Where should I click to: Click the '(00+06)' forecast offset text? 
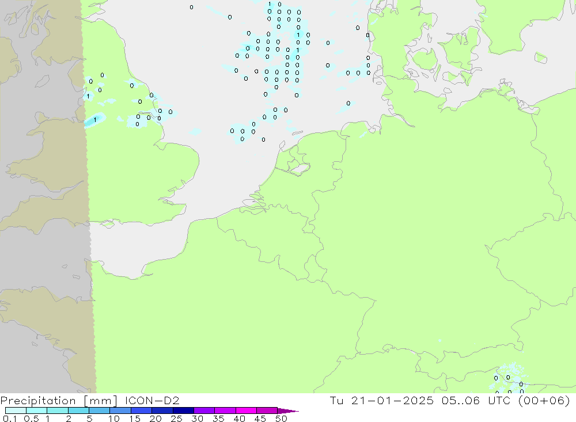tap(544, 401)
